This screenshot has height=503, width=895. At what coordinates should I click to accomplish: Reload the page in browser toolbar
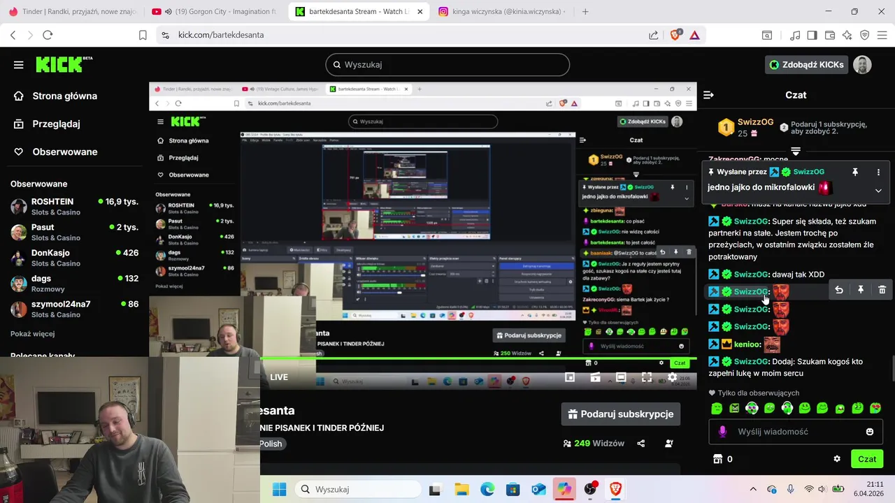click(48, 35)
